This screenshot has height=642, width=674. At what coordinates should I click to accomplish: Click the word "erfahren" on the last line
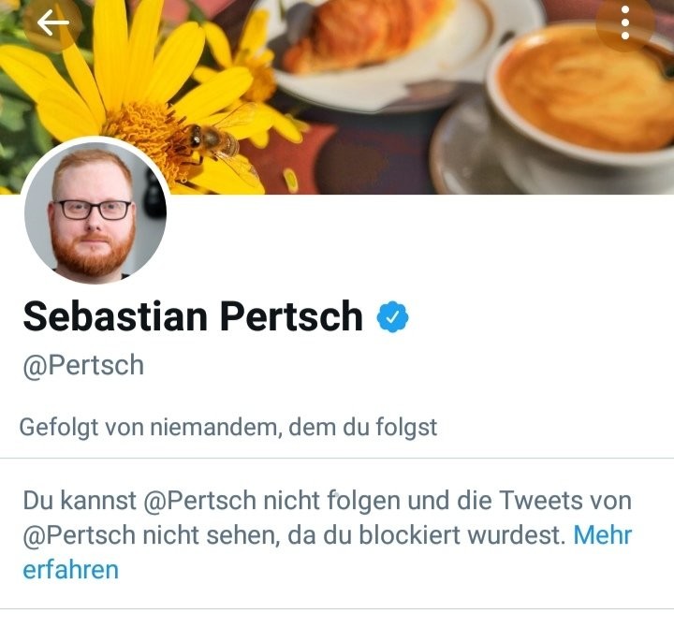[70, 569]
